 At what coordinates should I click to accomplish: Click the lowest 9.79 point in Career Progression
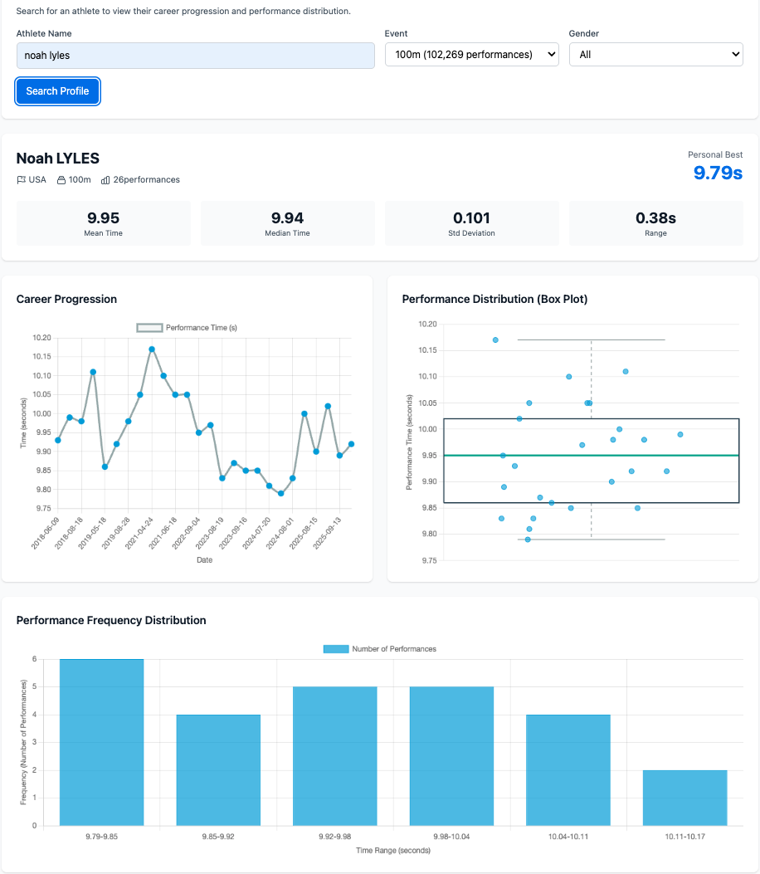(x=280, y=493)
